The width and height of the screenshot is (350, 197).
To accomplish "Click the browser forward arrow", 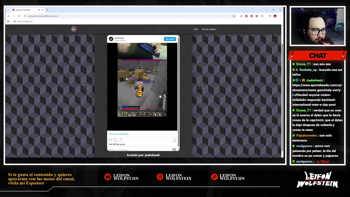I will pos(13,16).
